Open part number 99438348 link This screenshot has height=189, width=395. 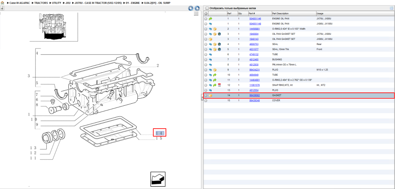coord(254,101)
